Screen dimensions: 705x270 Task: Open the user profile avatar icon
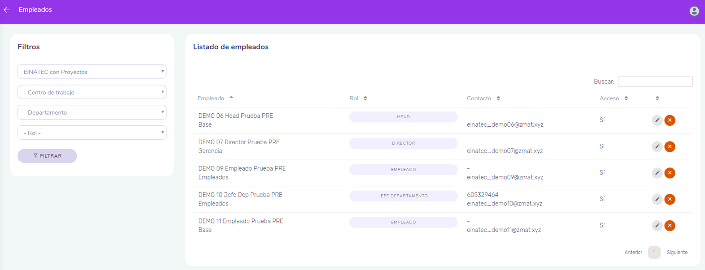coord(694,11)
